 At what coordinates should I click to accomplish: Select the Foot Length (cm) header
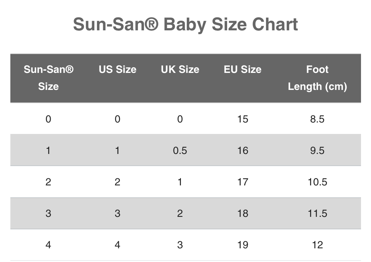coord(317,78)
